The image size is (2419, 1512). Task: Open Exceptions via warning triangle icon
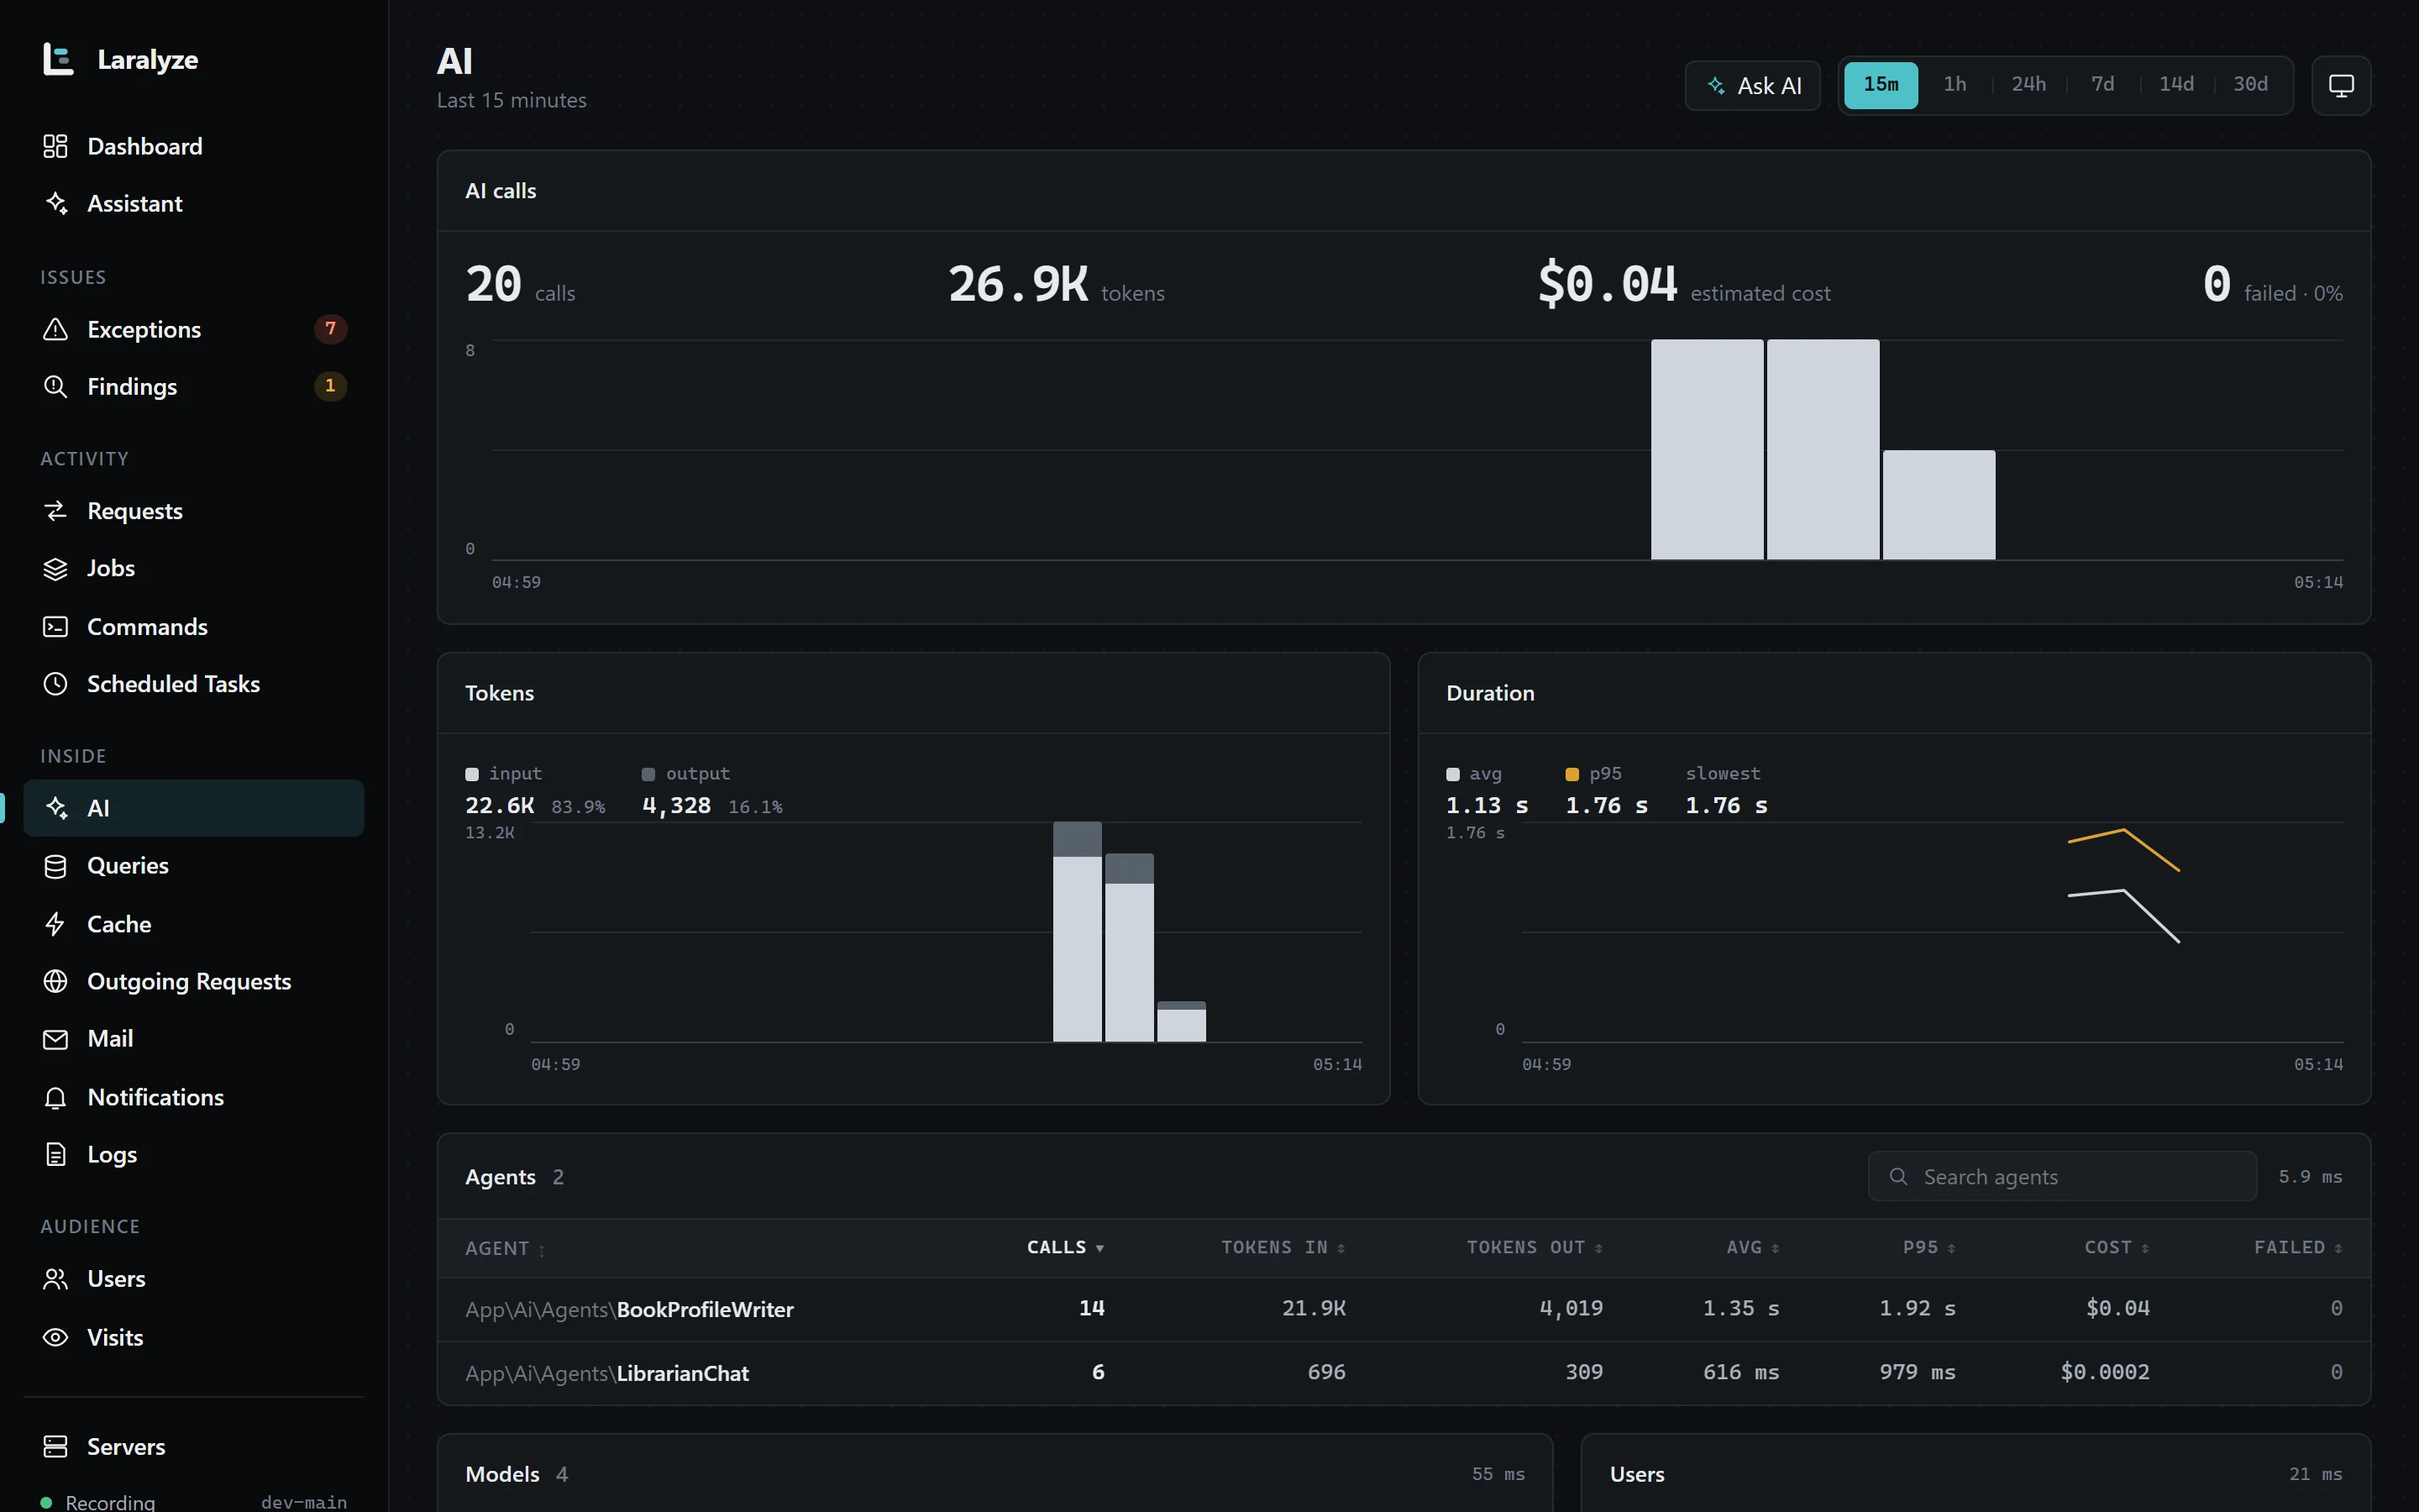pyautogui.click(x=55, y=329)
